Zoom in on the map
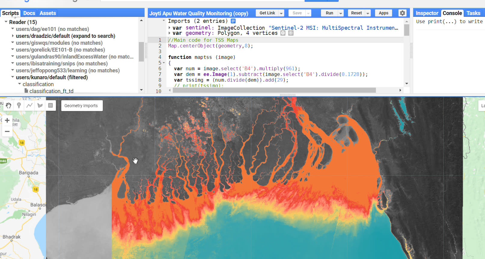The width and height of the screenshot is (485, 259). click(7, 121)
